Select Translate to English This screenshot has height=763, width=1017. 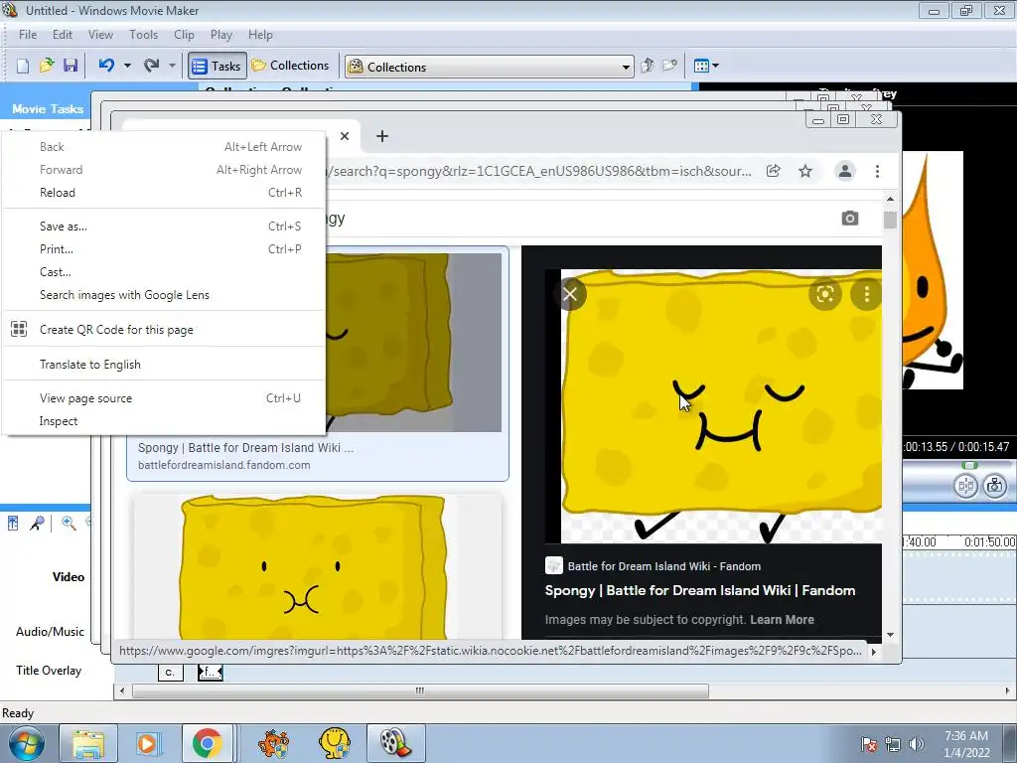tap(164, 364)
